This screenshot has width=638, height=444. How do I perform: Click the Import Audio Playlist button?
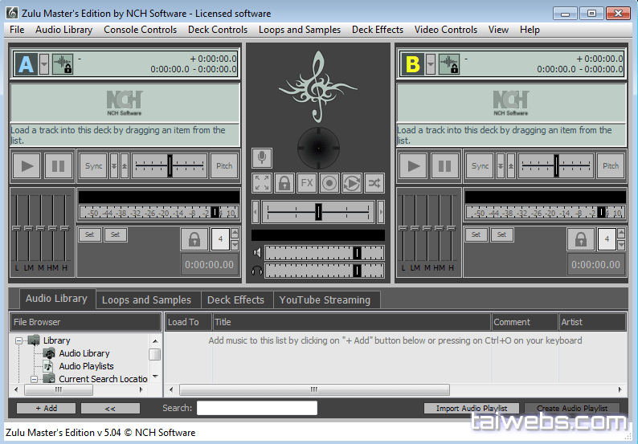point(472,408)
